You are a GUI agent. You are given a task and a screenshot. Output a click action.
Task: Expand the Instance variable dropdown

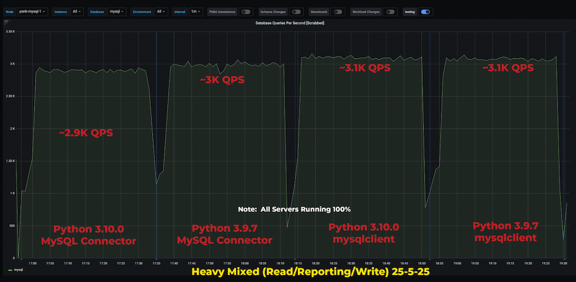coord(77,11)
